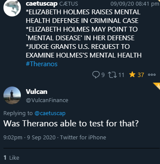Click the 9:02pm · 9 Sep 2020 timestamp
Screen dimensions: 160x164
(x=29, y=138)
